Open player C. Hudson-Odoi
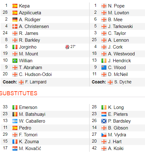This screenshot has width=145, height=155. coord(35,74)
